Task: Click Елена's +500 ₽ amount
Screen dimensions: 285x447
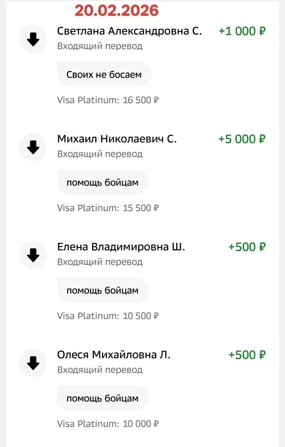Action: tap(247, 247)
